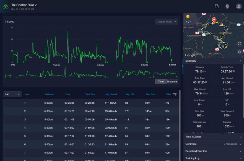Collapse the Summary section
This screenshot has height=161, width=244.
click(213, 61)
